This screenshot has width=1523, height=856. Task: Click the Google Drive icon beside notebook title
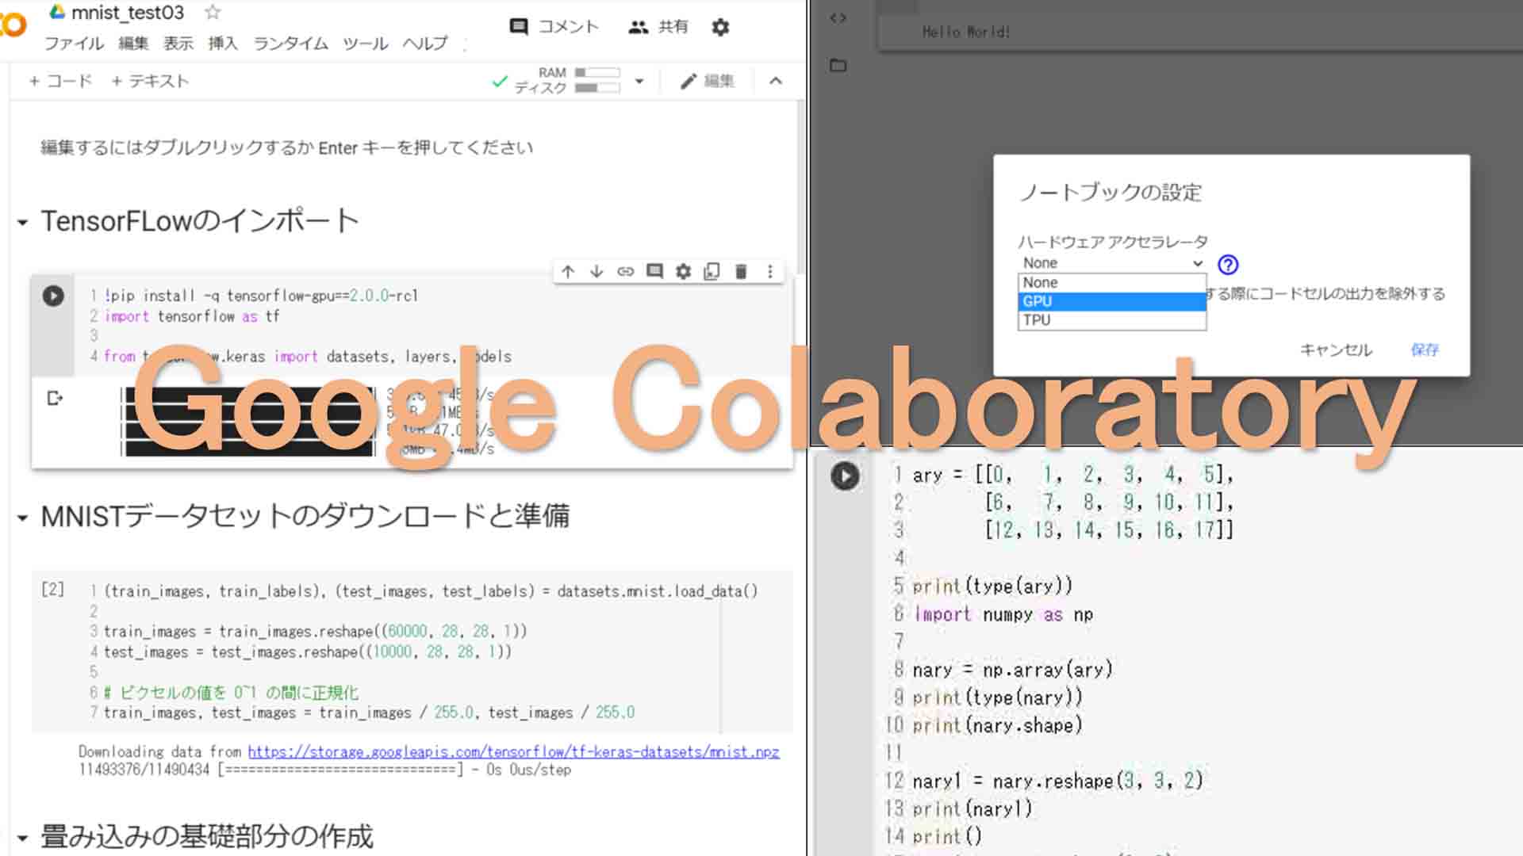[57, 12]
